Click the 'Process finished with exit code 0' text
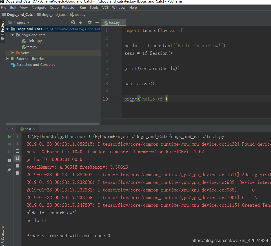This screenshot has height=246, width=271. [68, 236]
